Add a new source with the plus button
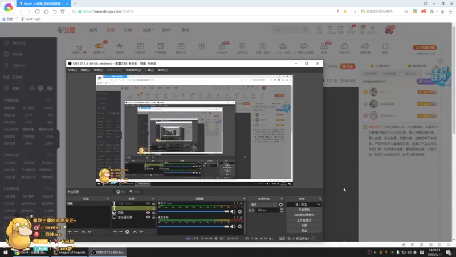Image resolution: width=456 pixels, height=257 pixels. [115, 232]
